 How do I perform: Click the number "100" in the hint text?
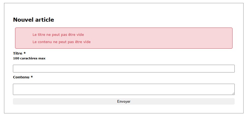(x=16, y=58)
